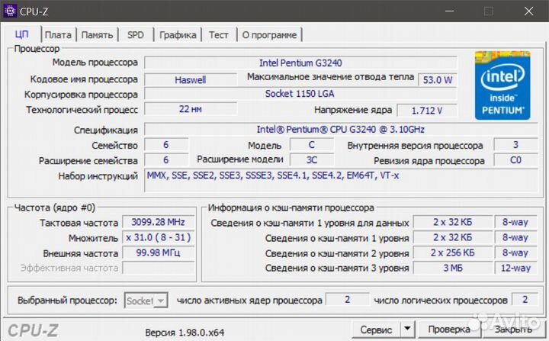This screenshot has width=549, height=341.
Task: Switch to the Память tab
Action: 97,35
